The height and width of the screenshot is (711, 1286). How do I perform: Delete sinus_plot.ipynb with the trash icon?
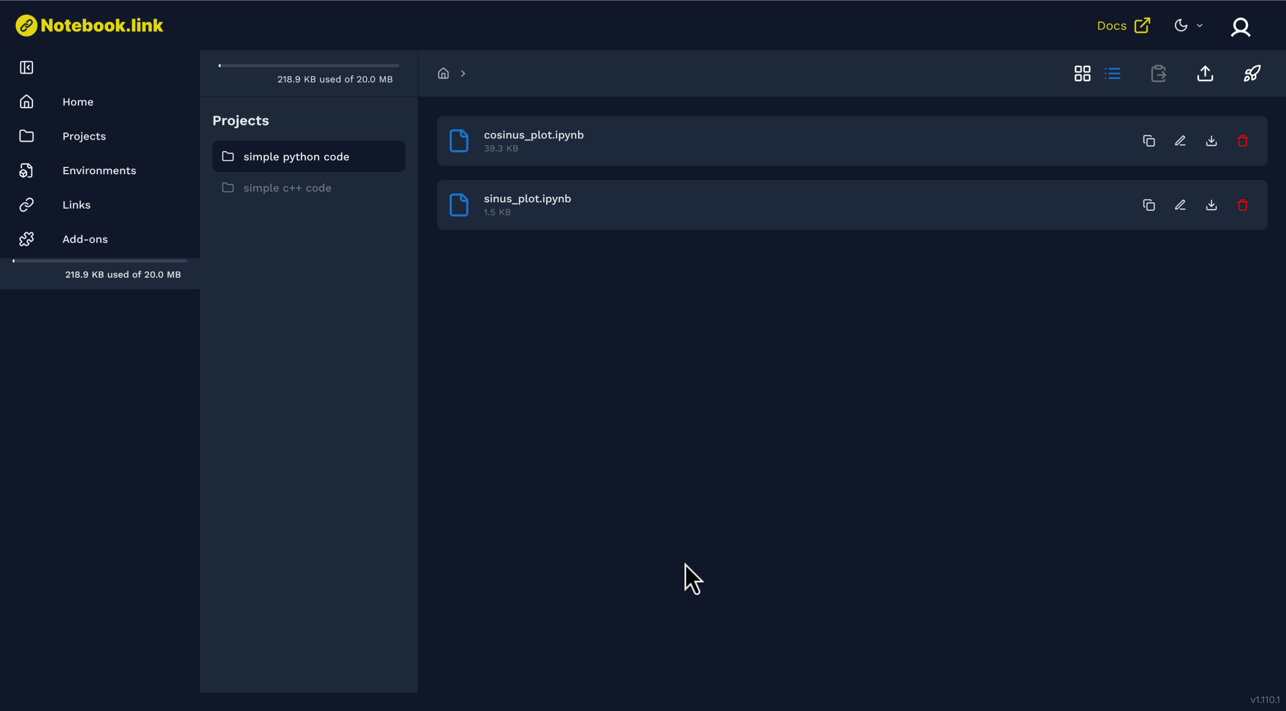point(1243,205)
